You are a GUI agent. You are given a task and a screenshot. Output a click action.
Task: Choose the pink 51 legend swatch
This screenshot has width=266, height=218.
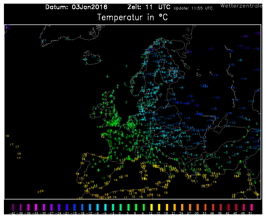click(252, 207)
